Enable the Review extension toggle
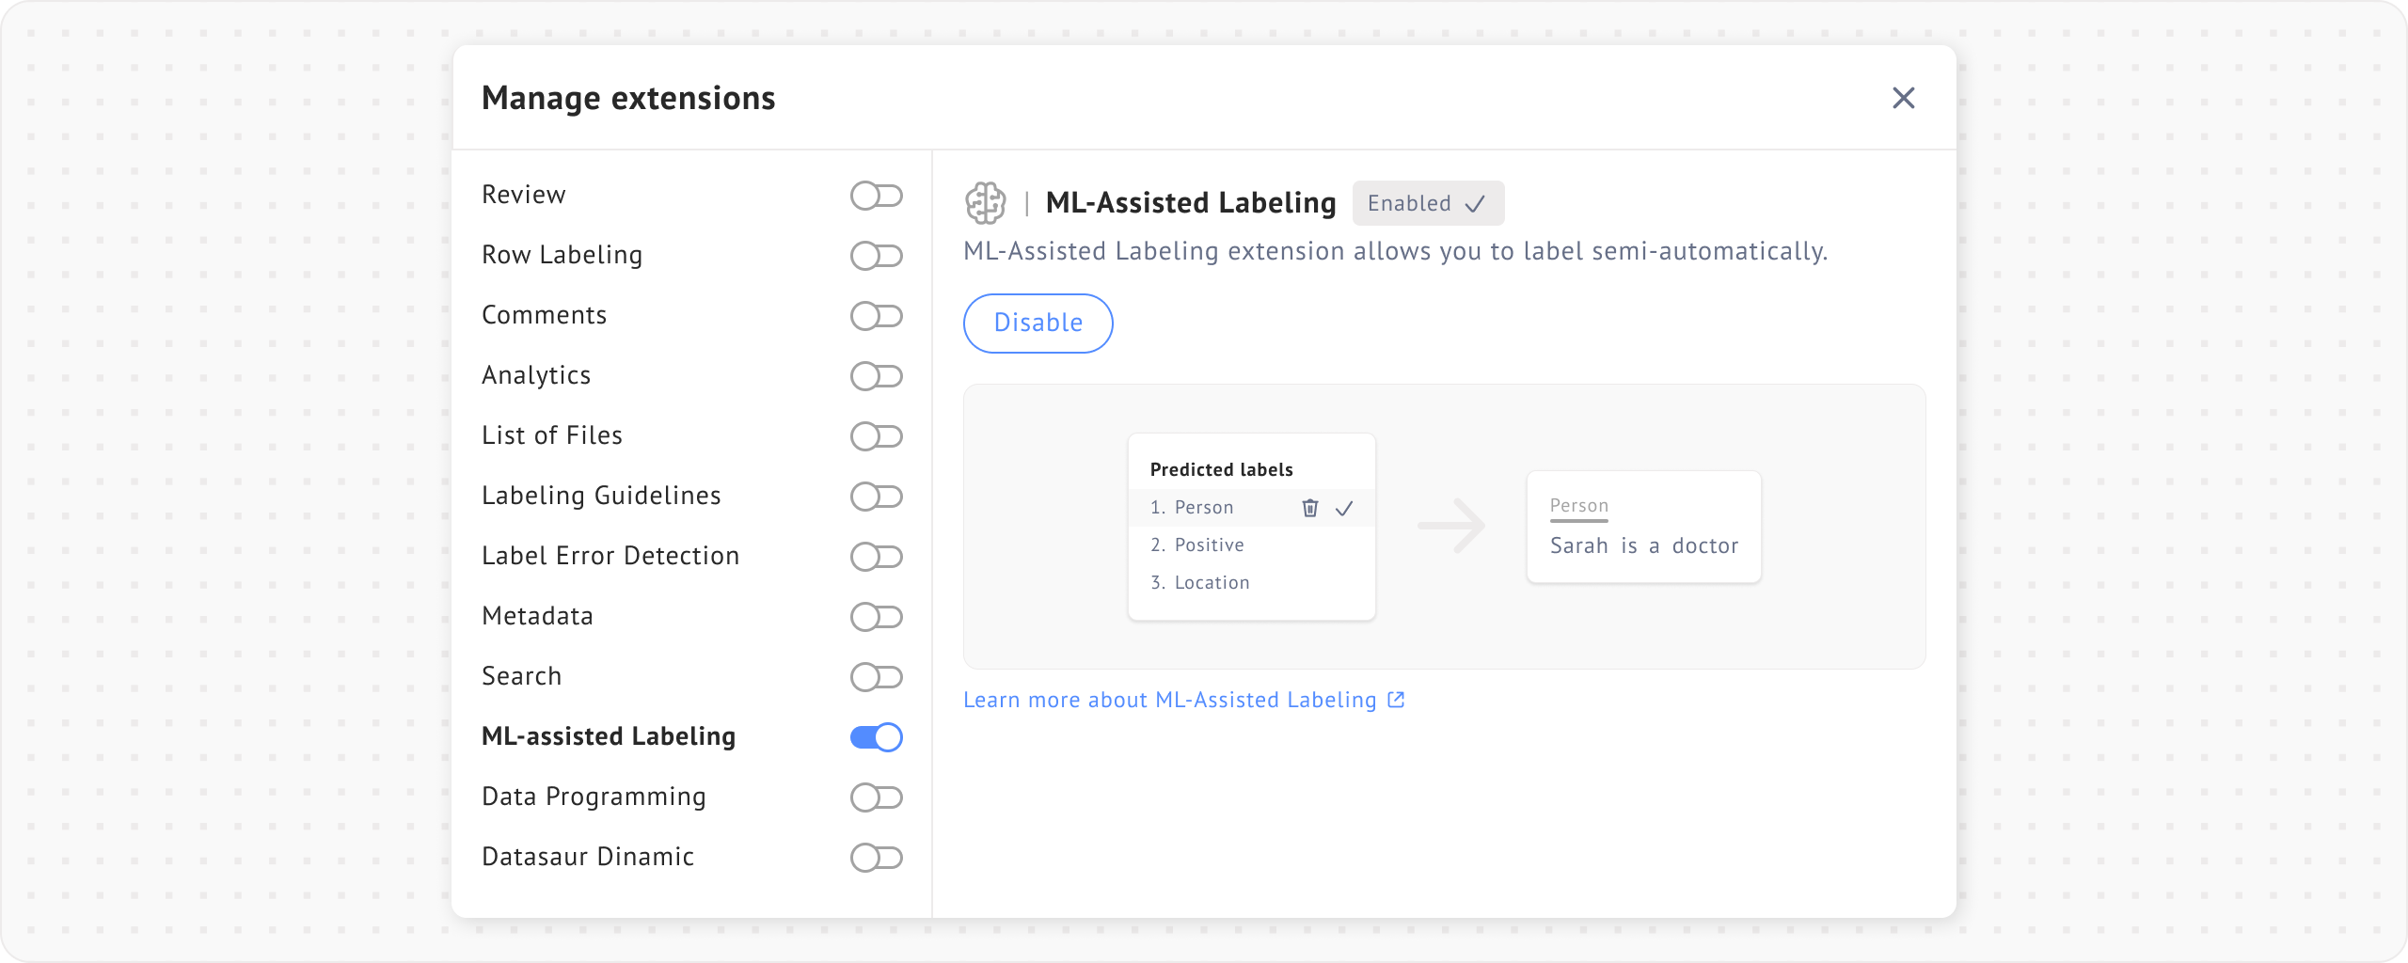 (876, 196)
